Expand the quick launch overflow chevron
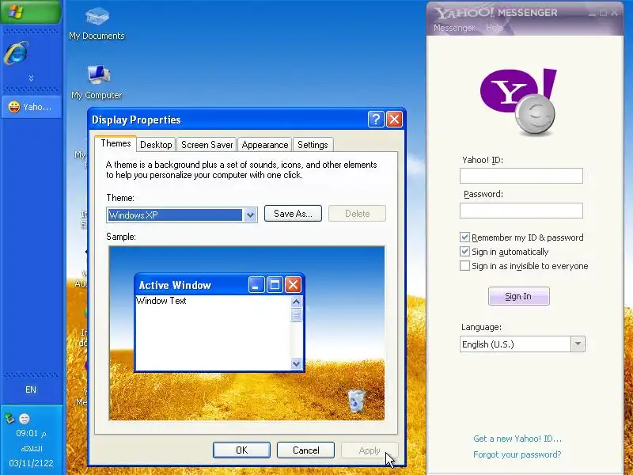 (x=31, y=78)
